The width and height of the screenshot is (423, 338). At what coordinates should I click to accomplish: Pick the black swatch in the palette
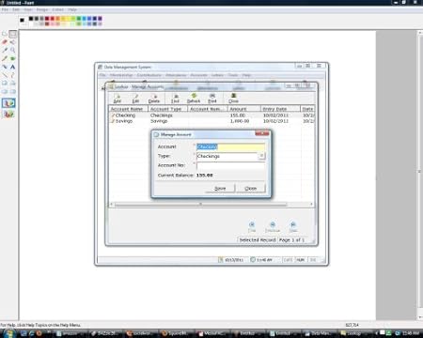(31, 19)
